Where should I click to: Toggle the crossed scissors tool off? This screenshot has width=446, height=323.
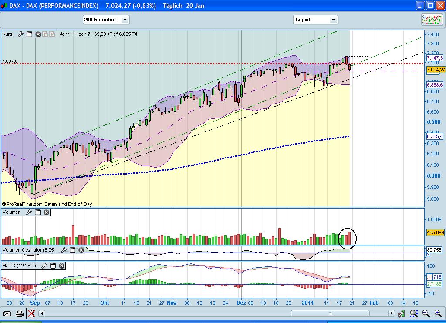(x=32, y=313)
